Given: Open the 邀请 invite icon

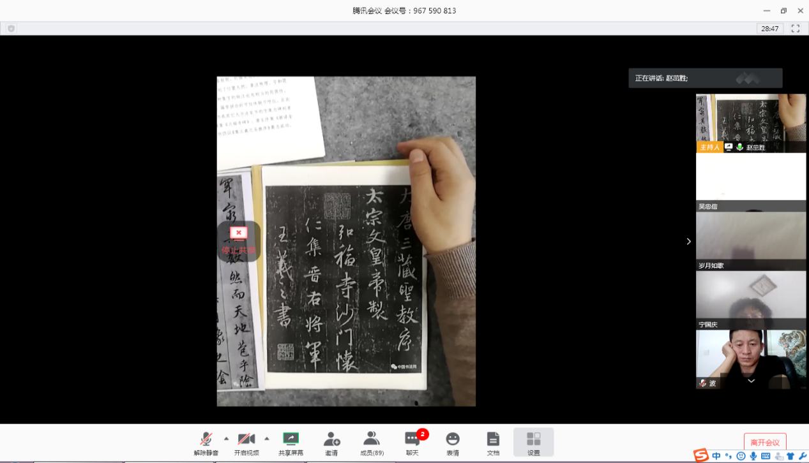Looking at the screenshot, I should (331, 443).
